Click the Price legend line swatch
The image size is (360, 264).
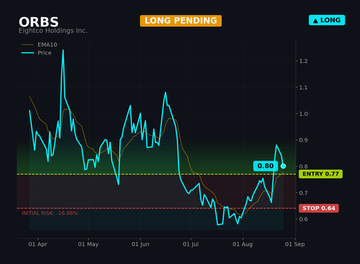[27, 53]
